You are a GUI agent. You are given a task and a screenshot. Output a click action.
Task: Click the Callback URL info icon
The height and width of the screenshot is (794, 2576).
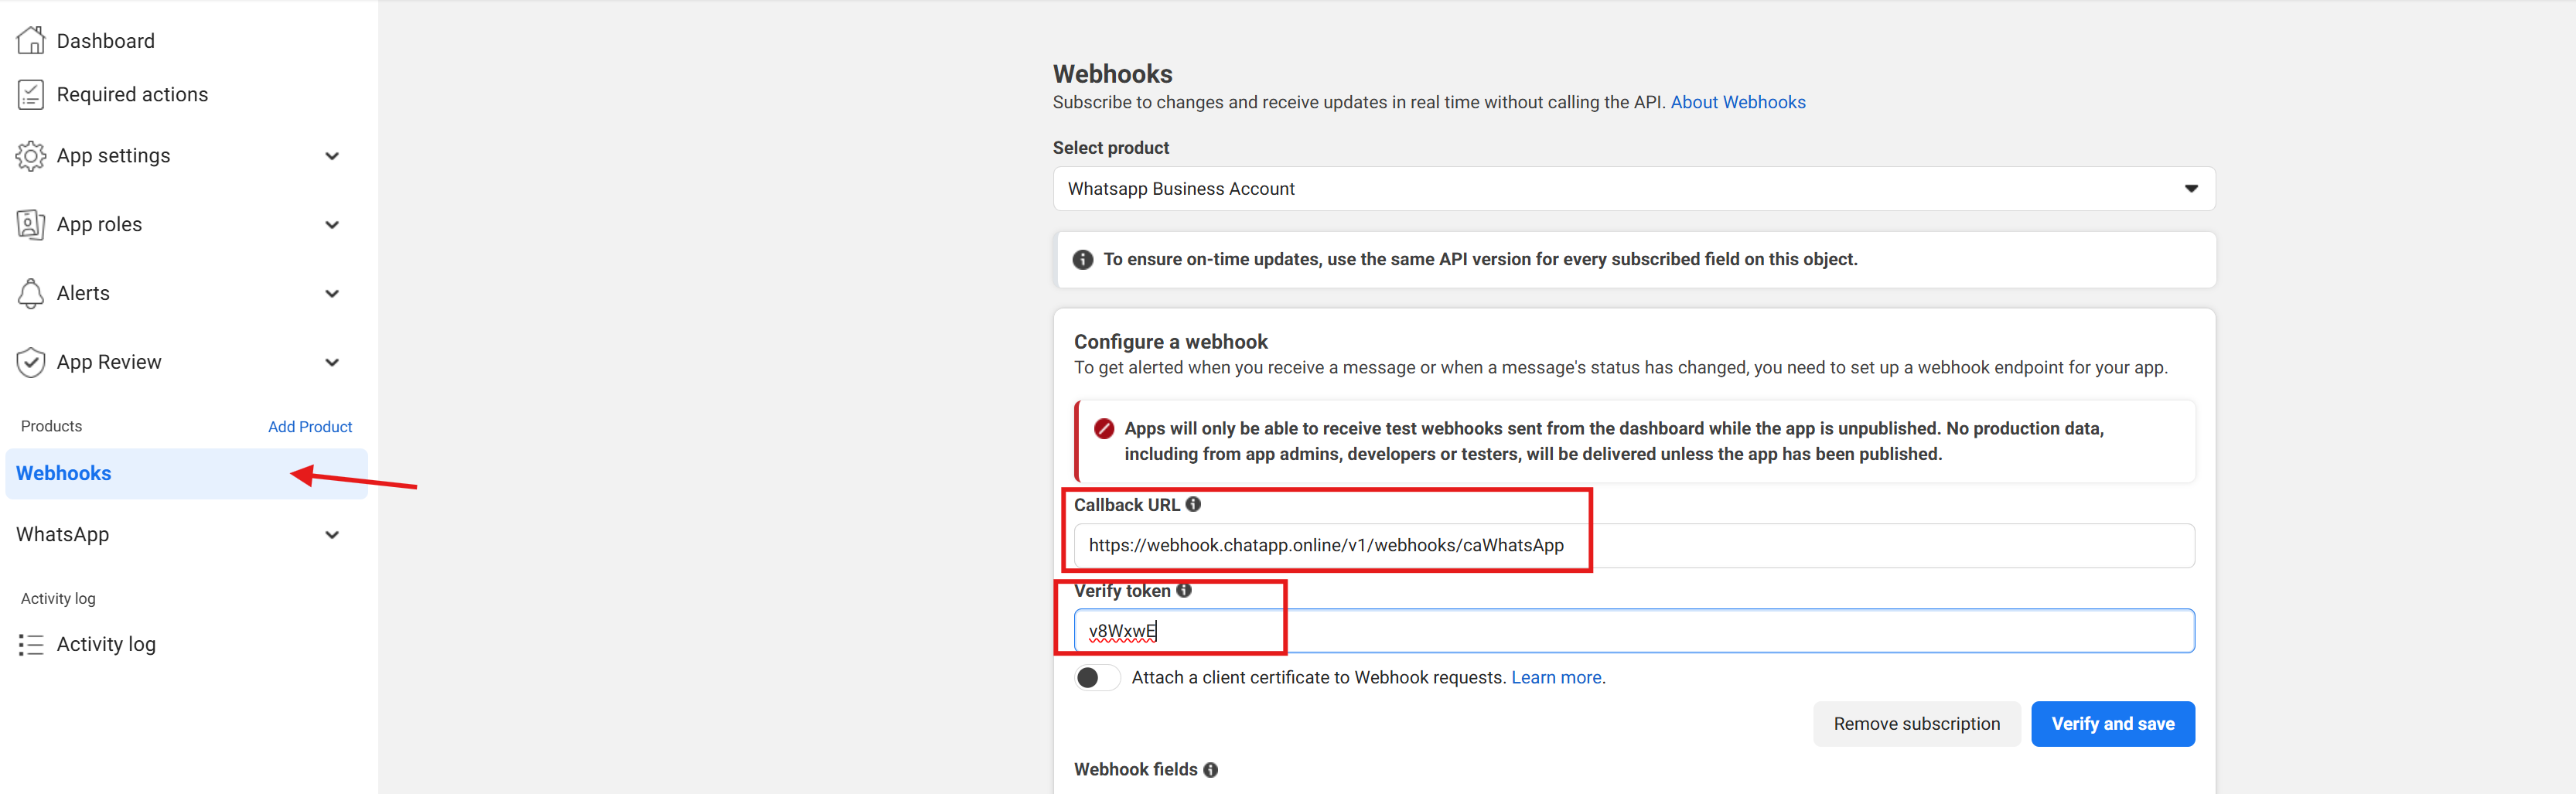[1193, 505]
